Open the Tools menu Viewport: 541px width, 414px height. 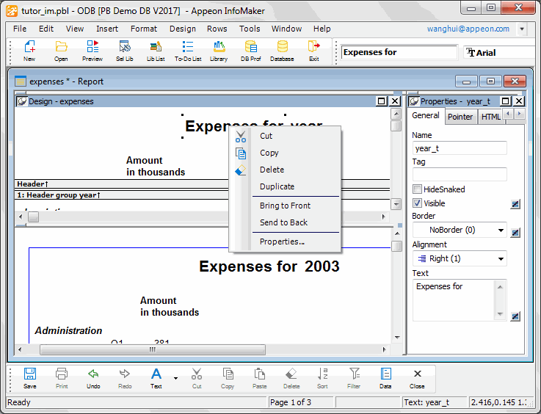(x=250, y=29)
